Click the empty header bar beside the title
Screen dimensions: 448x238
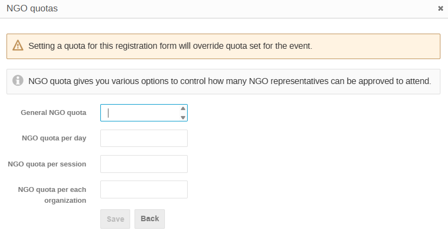point(246,9)
